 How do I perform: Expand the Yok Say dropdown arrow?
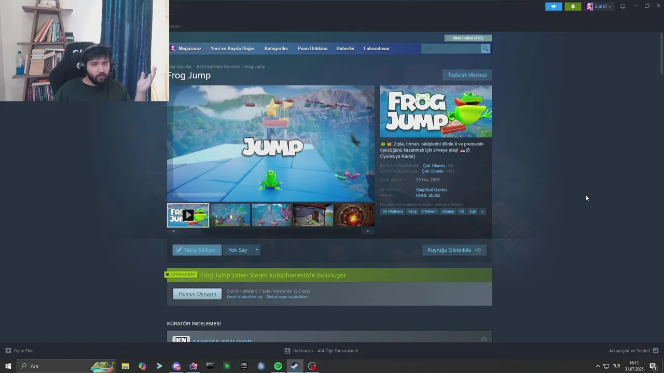coord(257,250)
